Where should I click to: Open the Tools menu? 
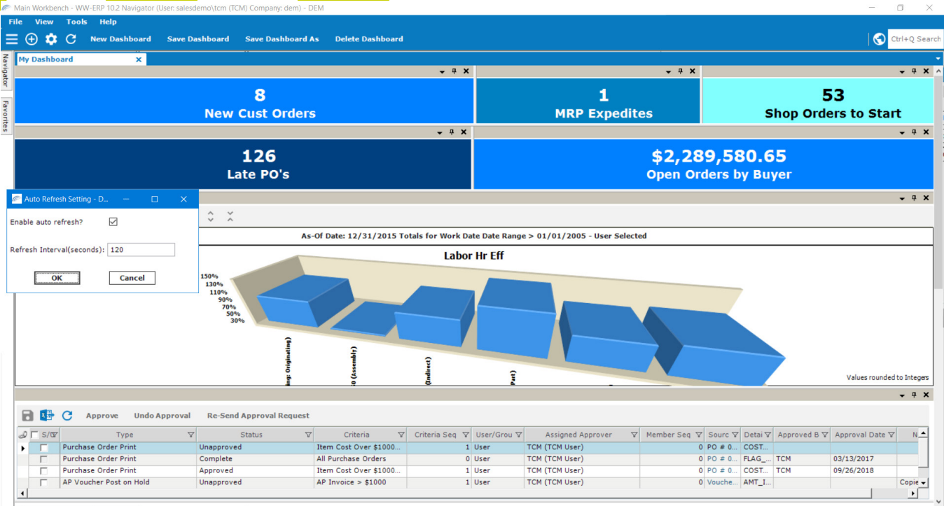[x=76, y=22]
